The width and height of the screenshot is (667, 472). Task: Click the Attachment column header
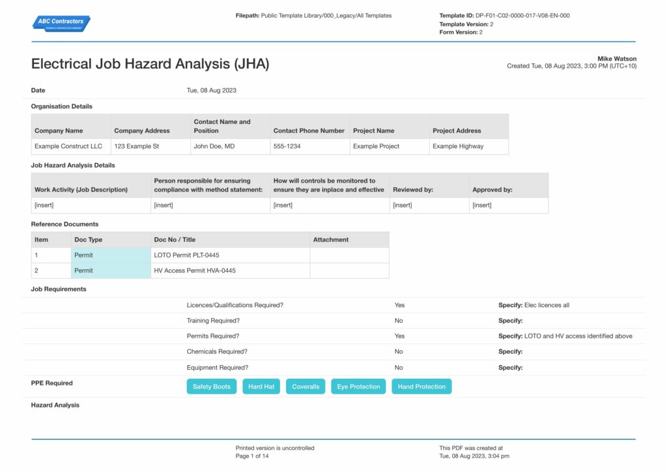click(349, 240)
